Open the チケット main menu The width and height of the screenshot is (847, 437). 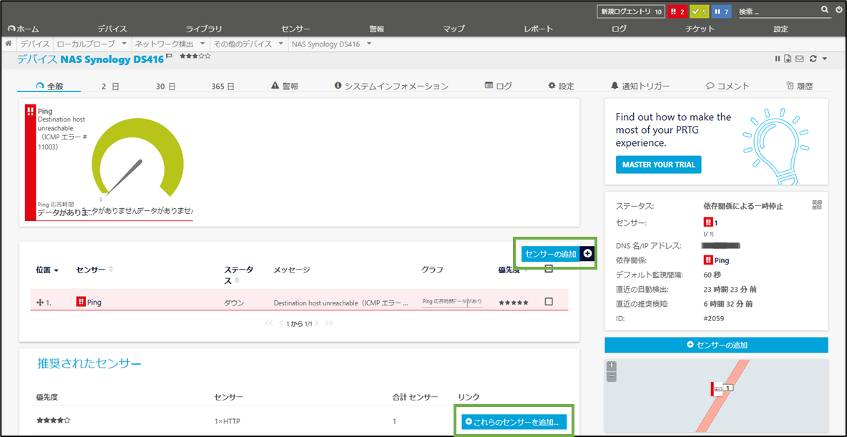[x=700, y=29]
